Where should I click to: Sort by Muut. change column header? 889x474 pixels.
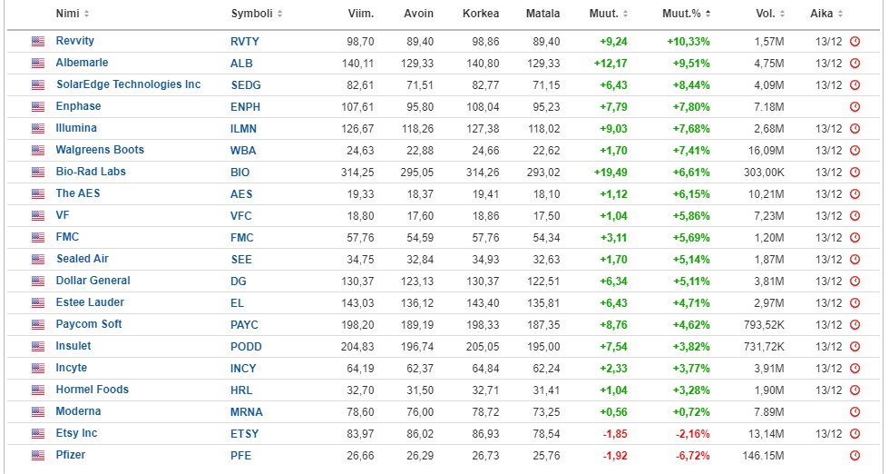tap(609, 13)
